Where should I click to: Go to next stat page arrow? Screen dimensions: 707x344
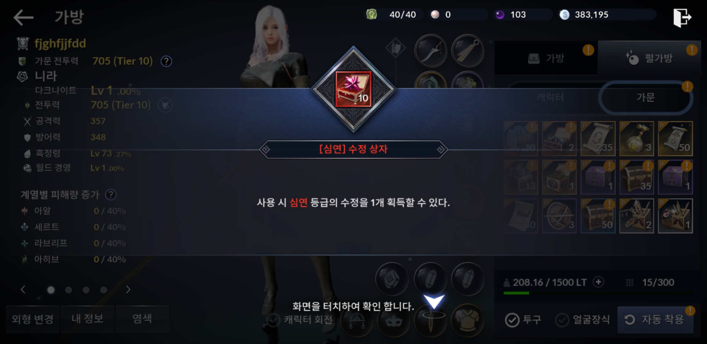[128, 290]
